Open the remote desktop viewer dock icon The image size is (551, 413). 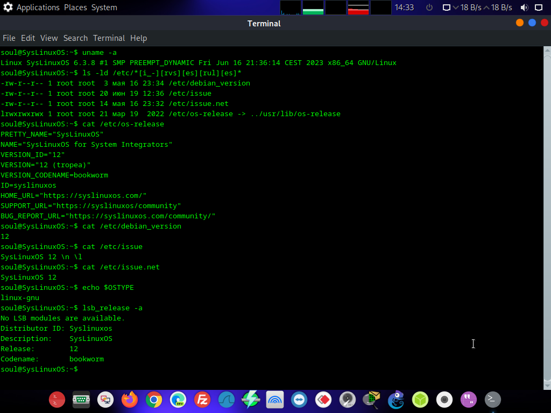coord(105,400)
